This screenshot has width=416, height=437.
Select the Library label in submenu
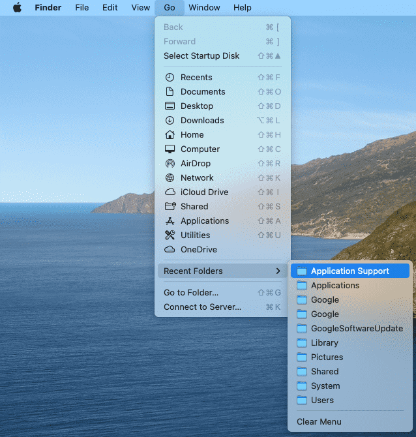pos(325,343)
